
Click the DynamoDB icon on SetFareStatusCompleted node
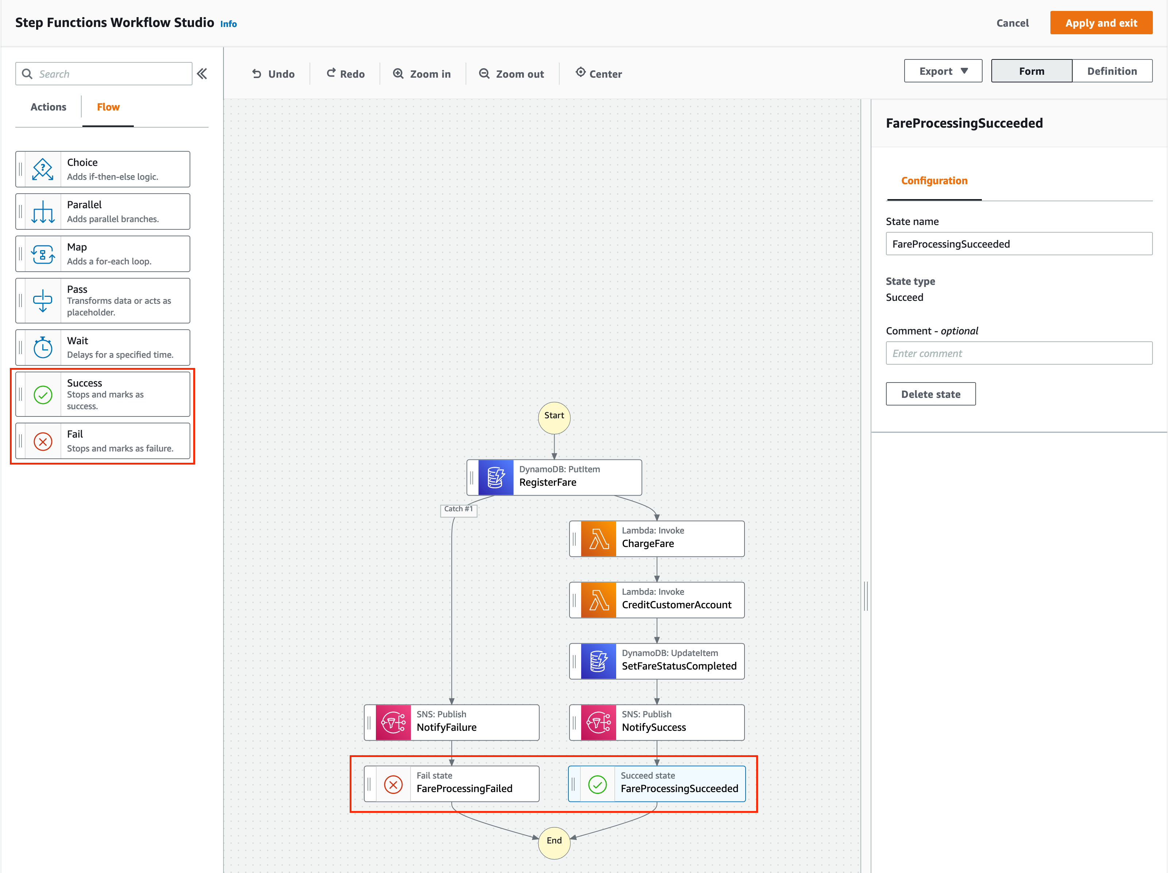pos(598,661)
